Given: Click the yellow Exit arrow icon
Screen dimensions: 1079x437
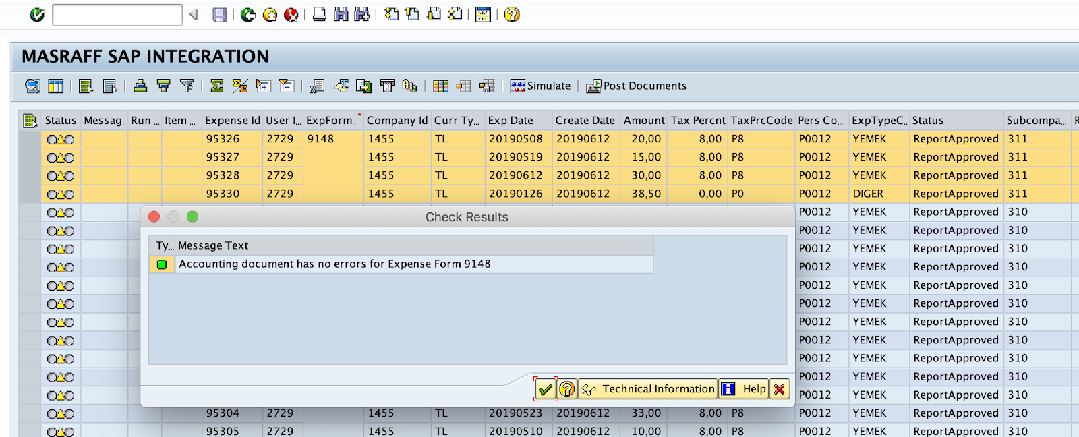Looking at the screenshot, I should pos(270,15).
